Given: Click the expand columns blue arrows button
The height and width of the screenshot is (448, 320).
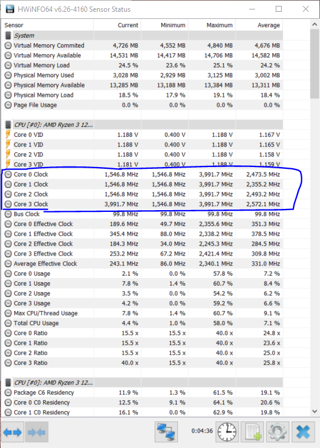Looking at the screenshot, I should click(12, 432).
